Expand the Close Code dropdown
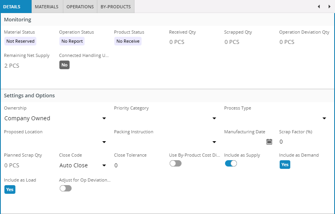This screenshot has width=335, height=214. coord(104,165)
